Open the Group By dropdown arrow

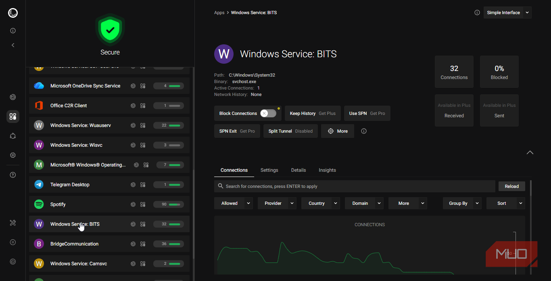478,203
